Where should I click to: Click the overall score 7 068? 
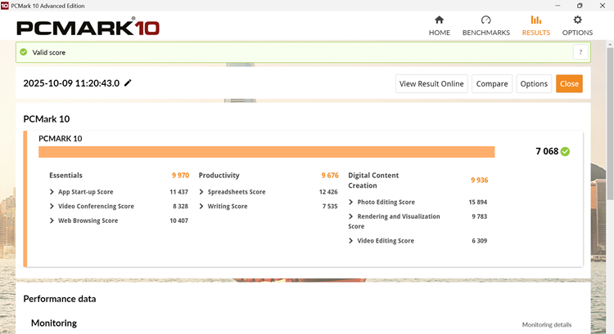point(547,152)
